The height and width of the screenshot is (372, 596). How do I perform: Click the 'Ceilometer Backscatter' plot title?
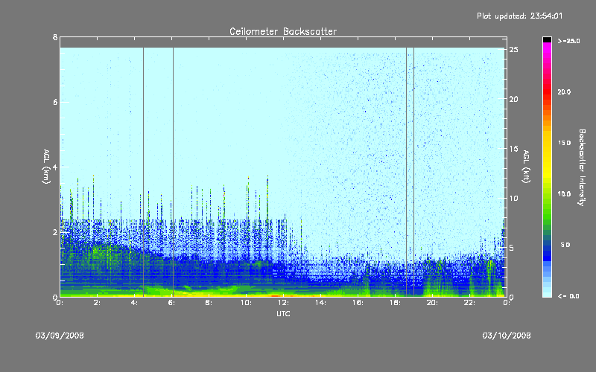(283, 31)
